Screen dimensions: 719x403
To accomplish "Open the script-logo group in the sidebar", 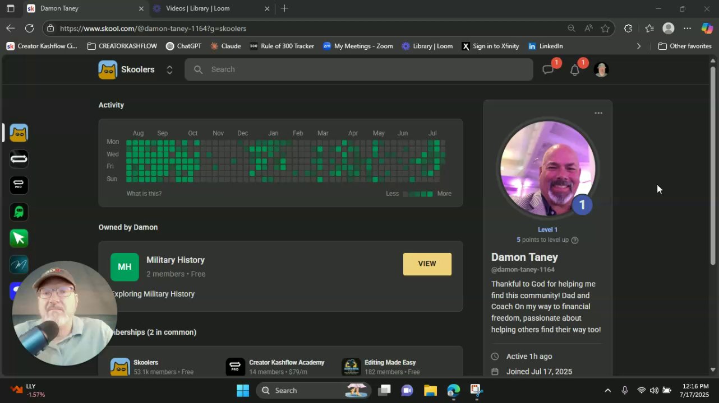I will coord(19,264).
